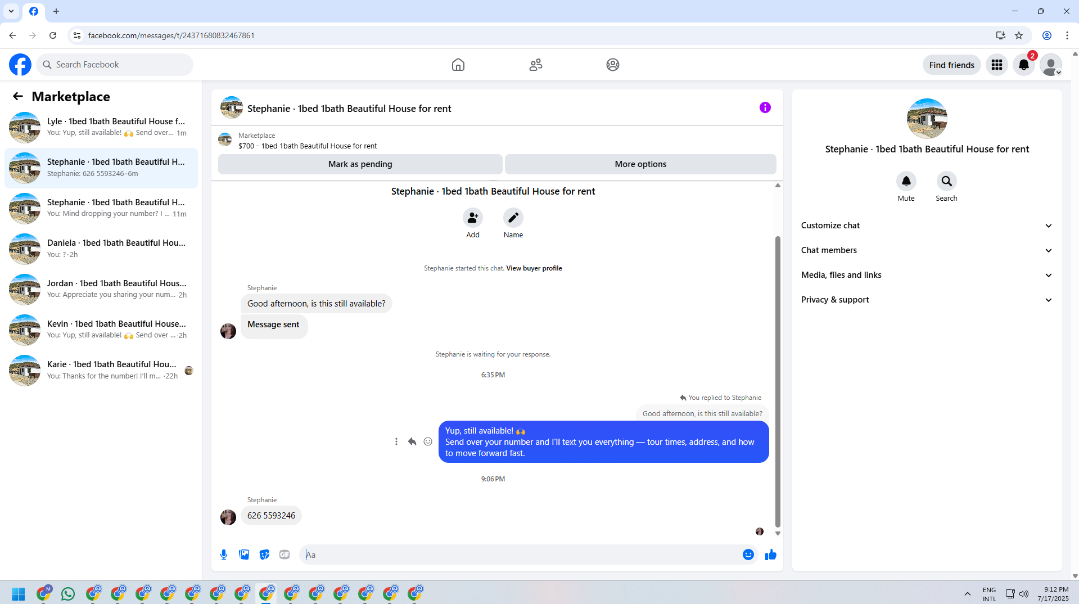1079x604 pixels.
Task: Click the More options button under the listing
Action: (640, 164)
